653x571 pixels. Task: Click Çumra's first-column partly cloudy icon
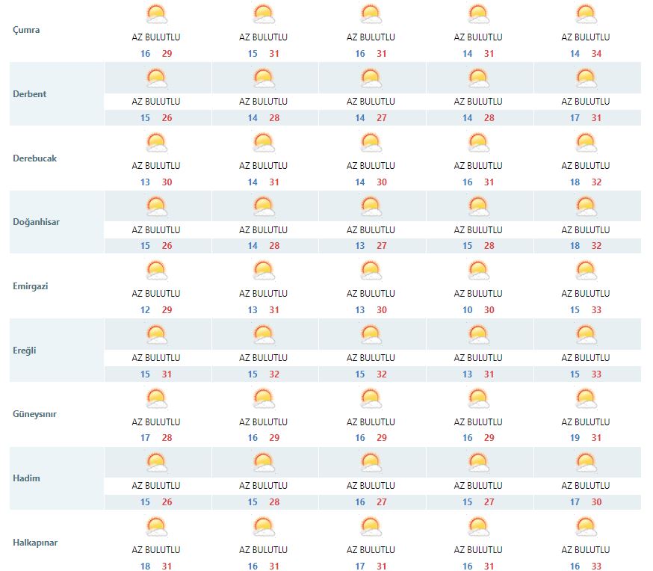click(156, 15)
